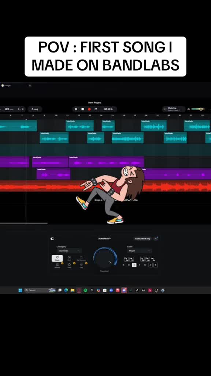Select the cyan clip starting at bar 11
Image resolution: width=211 pixels, height=376 pixels.
tap(79, 126)
